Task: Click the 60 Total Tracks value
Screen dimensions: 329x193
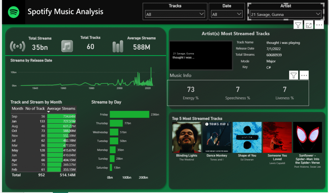Action: [90, 46]
